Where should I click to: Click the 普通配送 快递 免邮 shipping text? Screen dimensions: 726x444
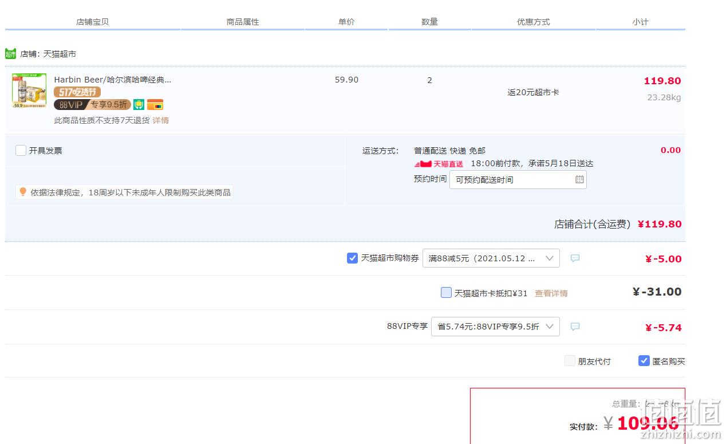(449, 151)
